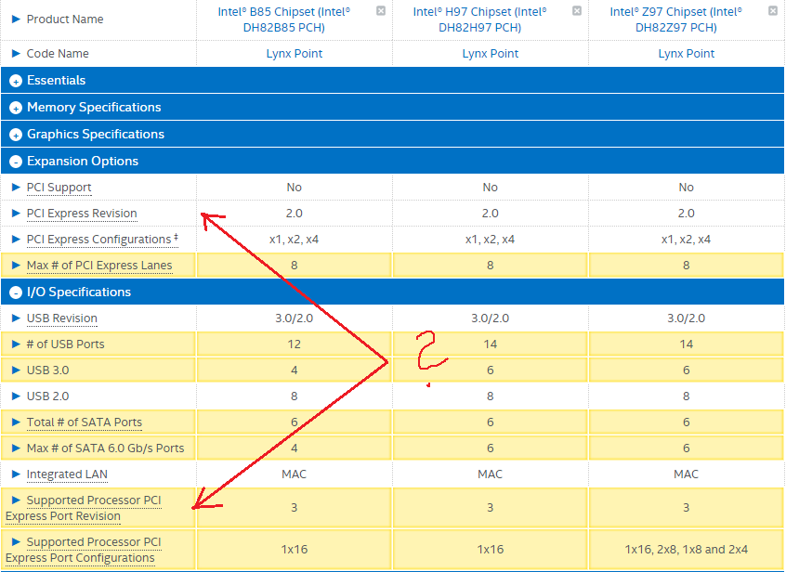Click the arrow icon beside Code Name
Viewport: 786px width, 572px height.
pos(16,53)
